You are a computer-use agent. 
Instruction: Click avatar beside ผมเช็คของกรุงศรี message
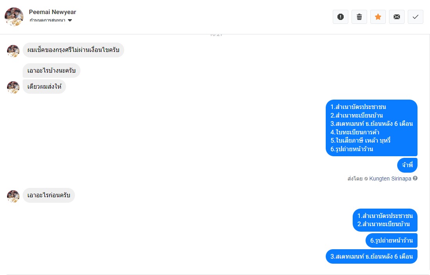tap(13, 51)
